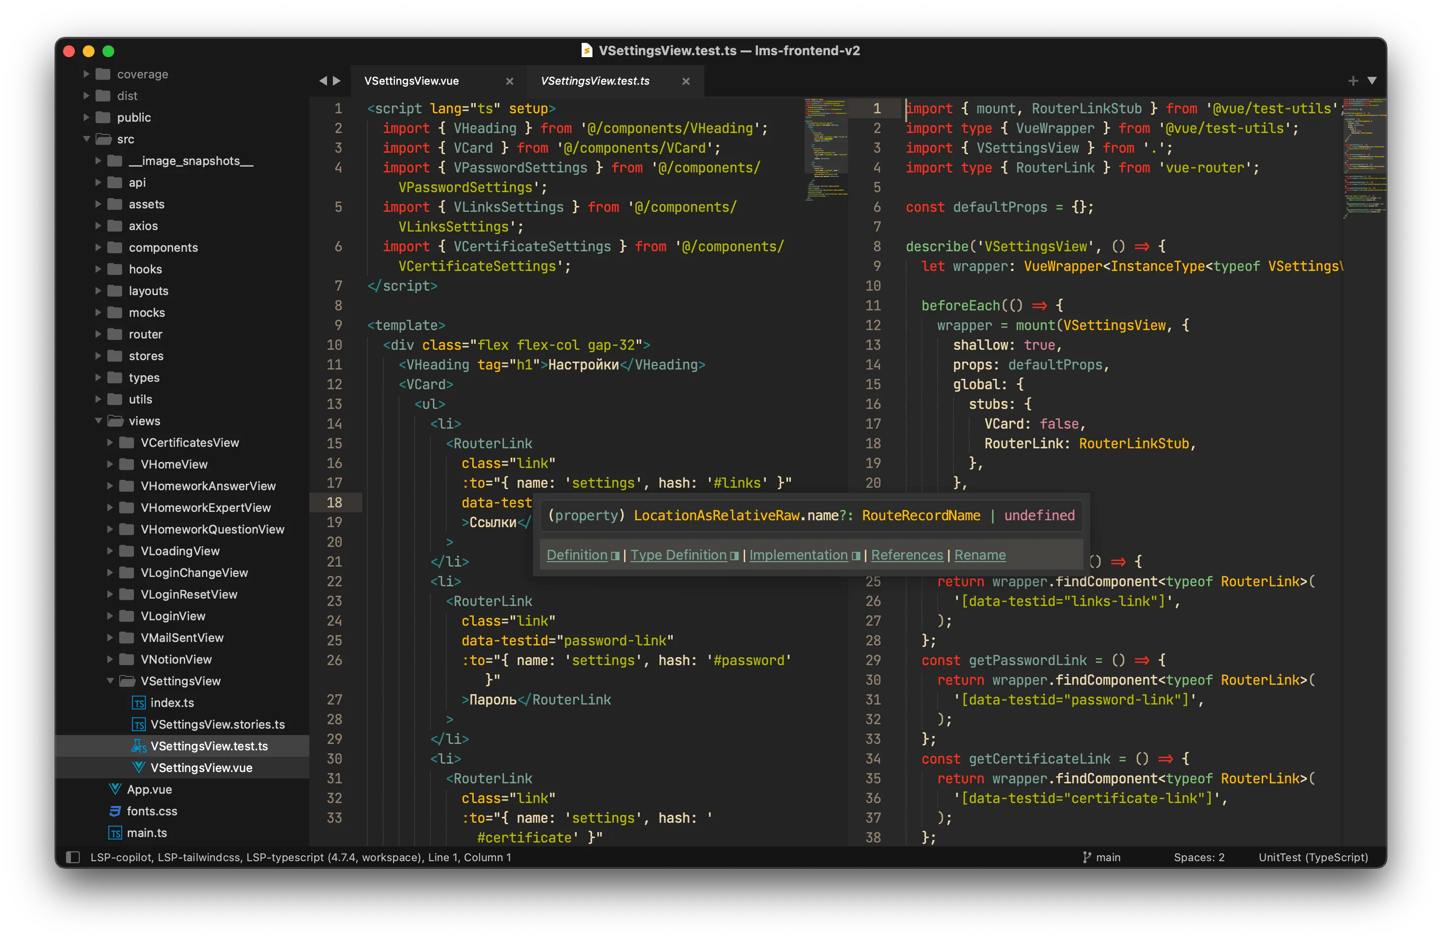Click the TS file icon next to index.ts

coord(139,703)
